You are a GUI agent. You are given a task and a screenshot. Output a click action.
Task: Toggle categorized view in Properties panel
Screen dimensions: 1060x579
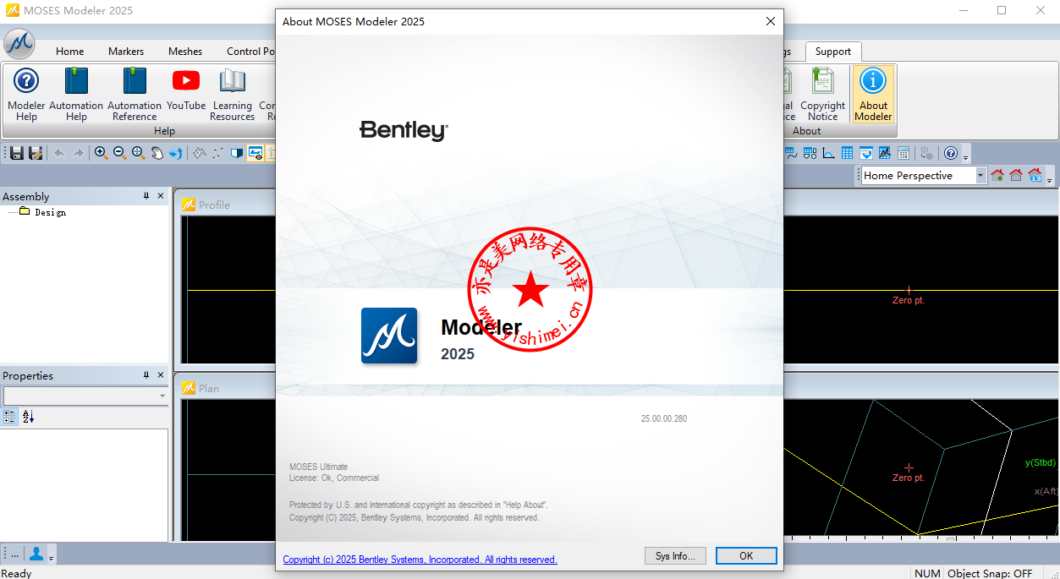10,417
